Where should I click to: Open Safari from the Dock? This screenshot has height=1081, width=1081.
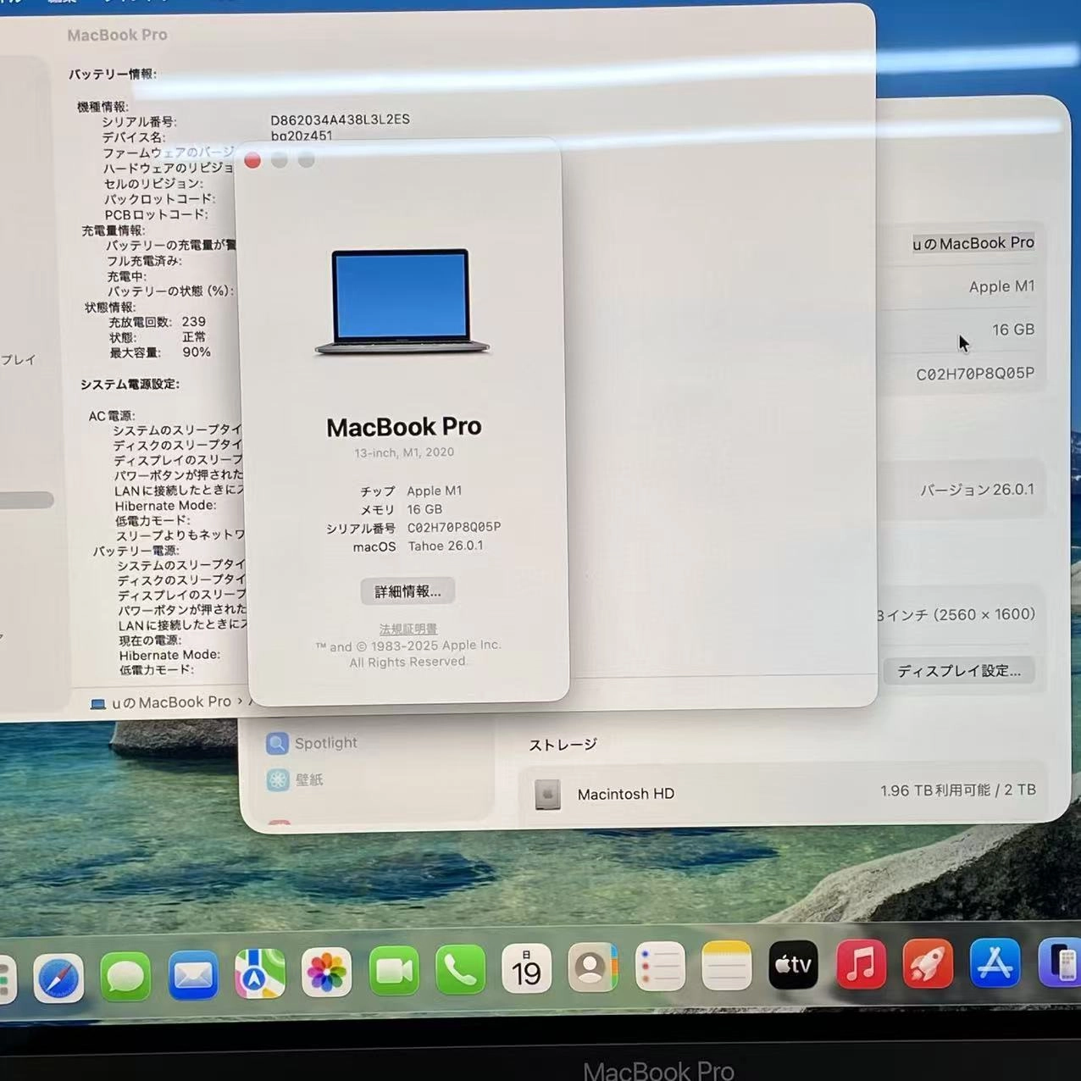pos(58,974)
